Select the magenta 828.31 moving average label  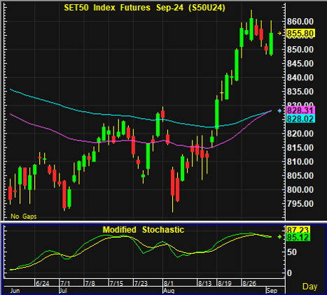[x=300, y=110]
